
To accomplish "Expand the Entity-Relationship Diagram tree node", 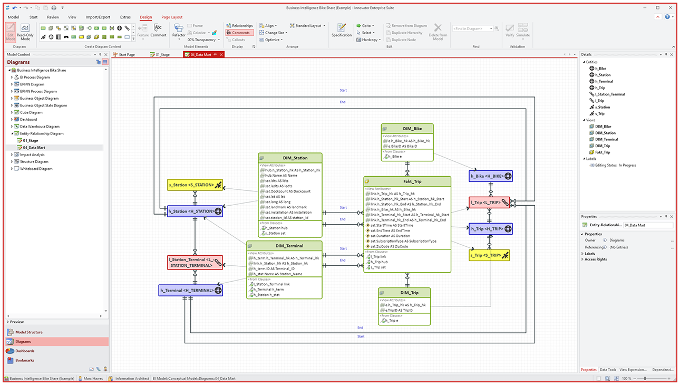I will click(11, 133).
